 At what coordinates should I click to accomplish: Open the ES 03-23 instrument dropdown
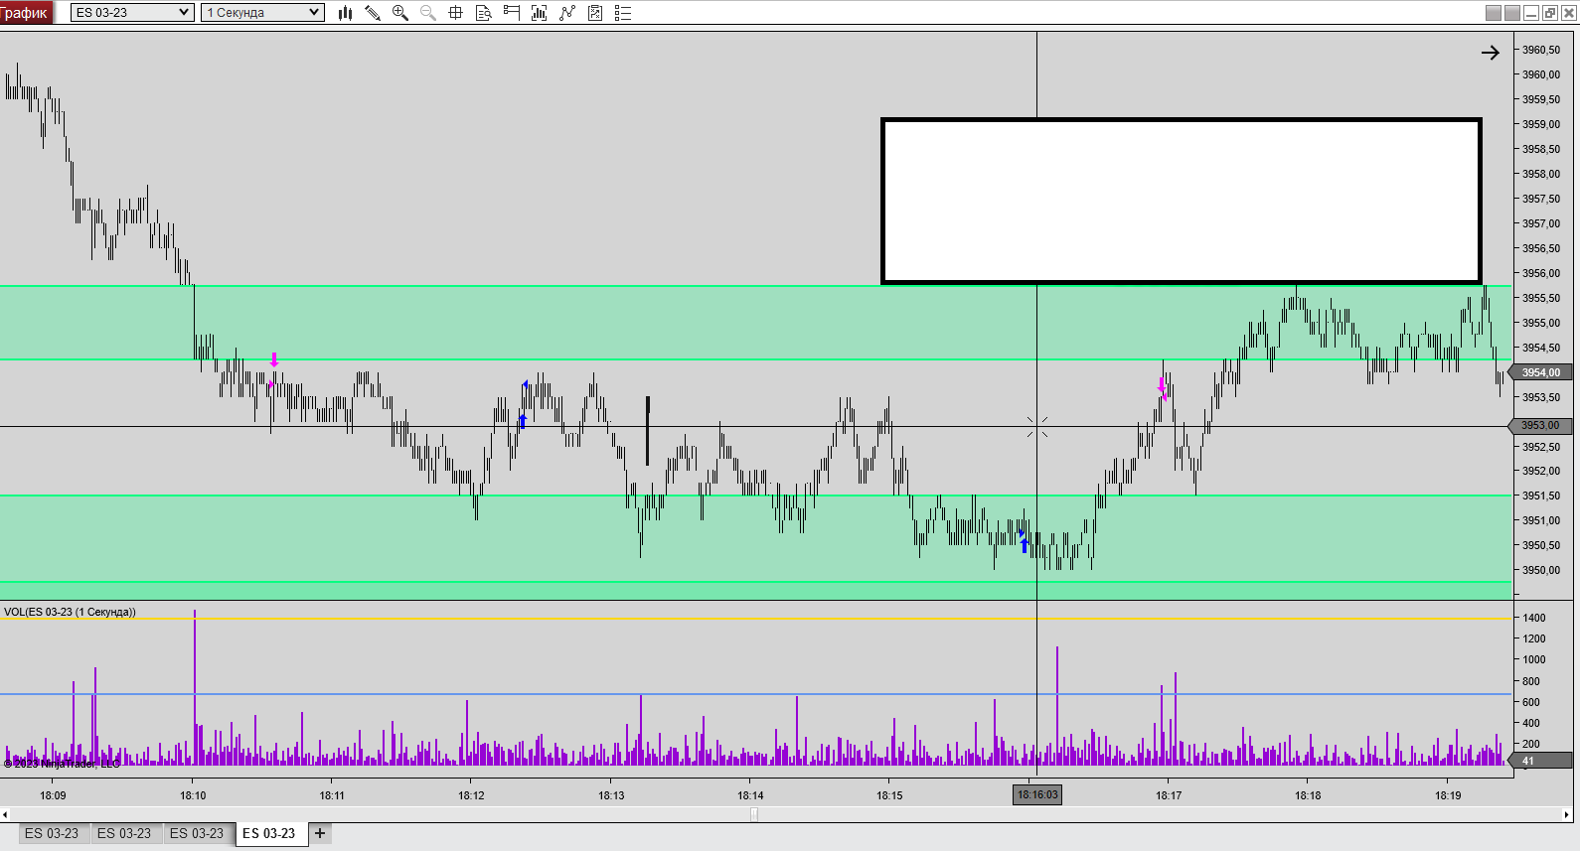coord(132,13)
